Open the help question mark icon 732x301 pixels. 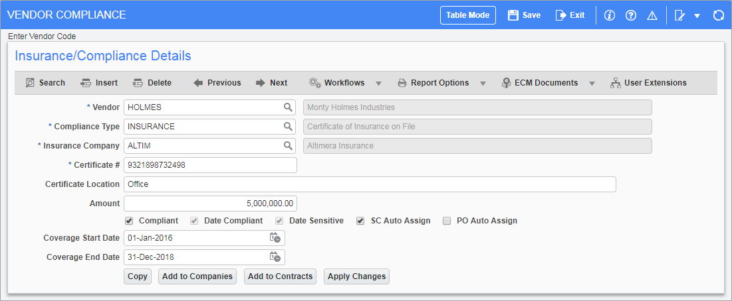coord(631,15)
